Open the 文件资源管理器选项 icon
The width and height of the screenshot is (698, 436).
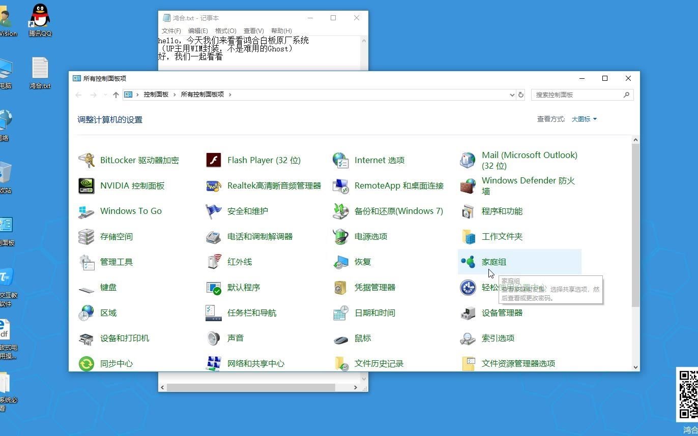(468, 363)
